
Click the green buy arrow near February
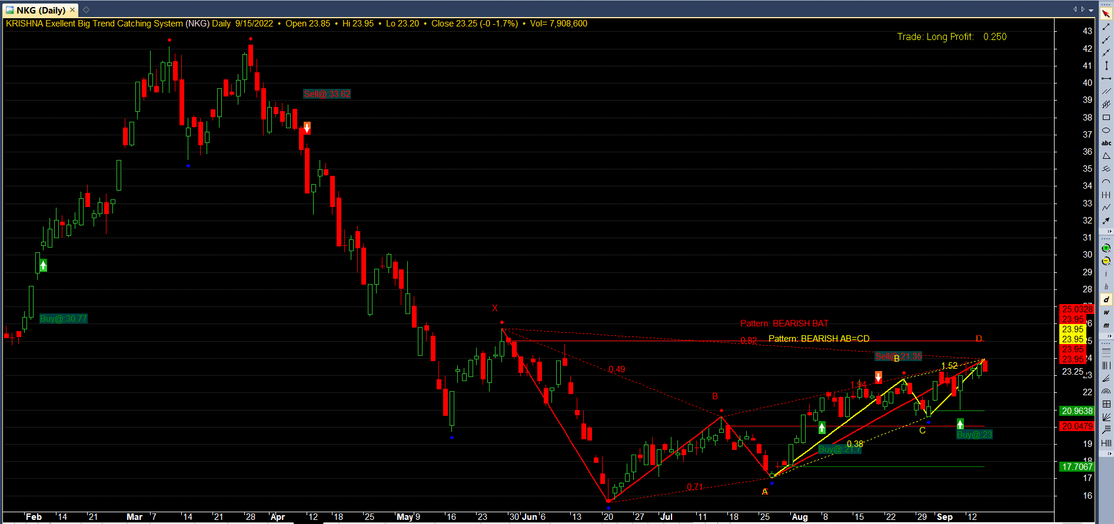coord(43,265)
